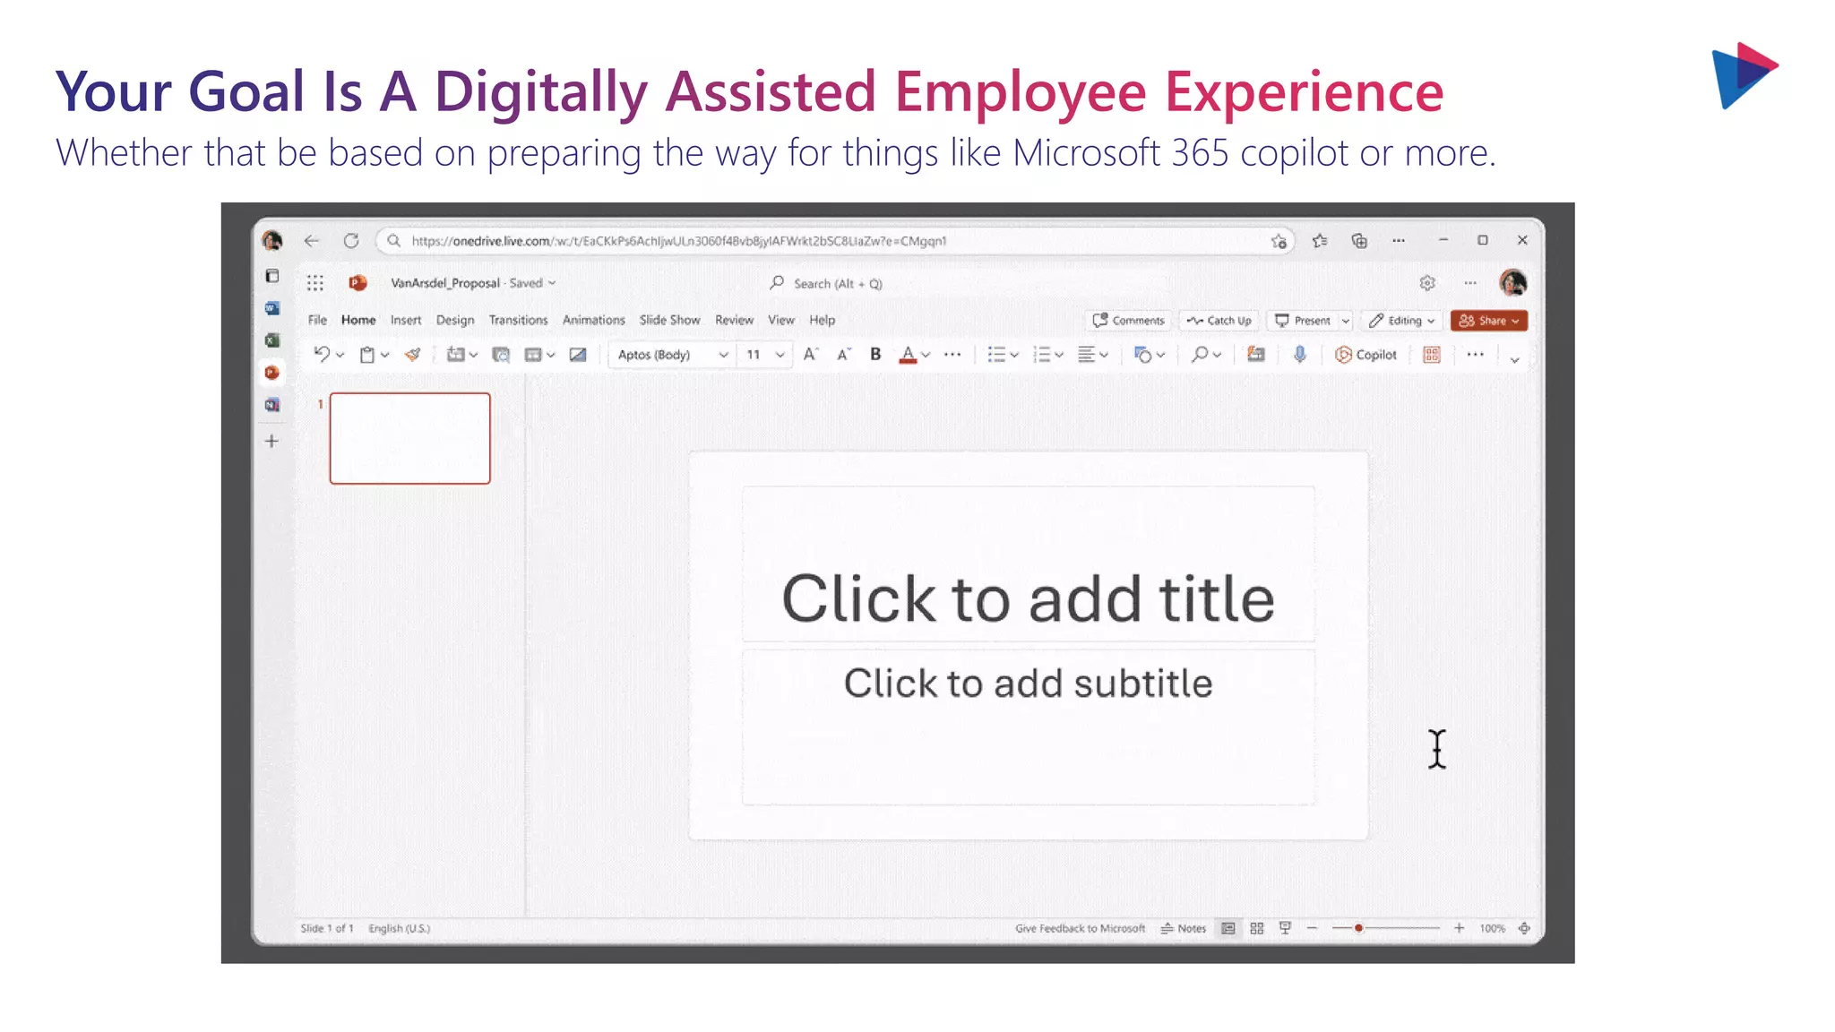
Task: Open the app launcher waffle grid
Action: [314, 283]
